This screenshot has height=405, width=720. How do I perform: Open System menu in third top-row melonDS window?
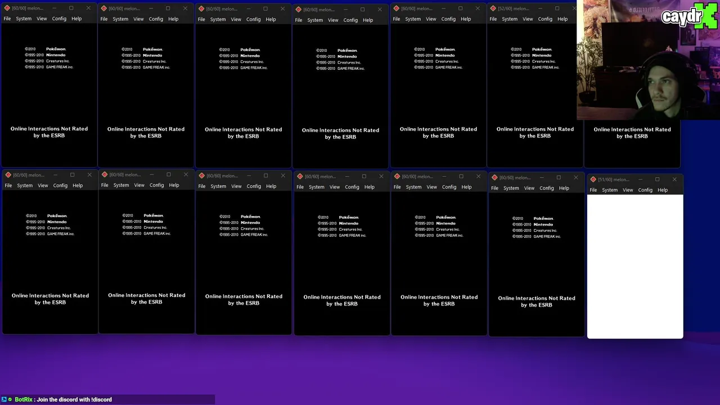(x=218, y=20)
